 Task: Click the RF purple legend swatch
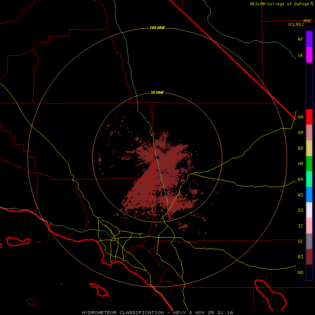309,39
